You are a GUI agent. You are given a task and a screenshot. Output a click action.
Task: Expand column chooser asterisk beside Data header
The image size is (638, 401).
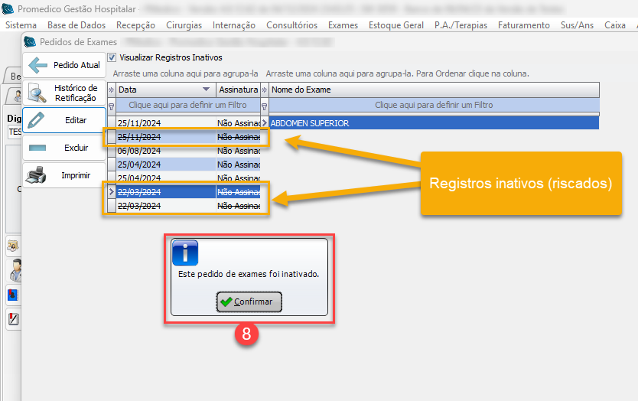tap(112, 90)
